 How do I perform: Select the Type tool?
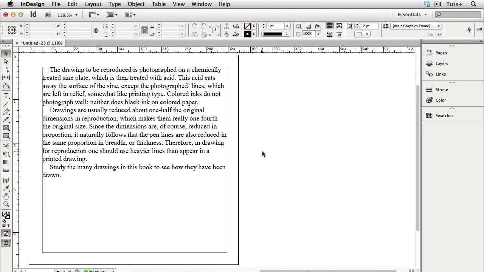coord(6,96)
